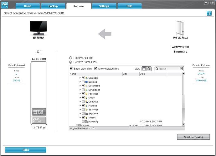The height and width of the screenshot is (156, 216).
Task: Open the Settings tab
Action: pyautogui.click(x=104, y=6)
